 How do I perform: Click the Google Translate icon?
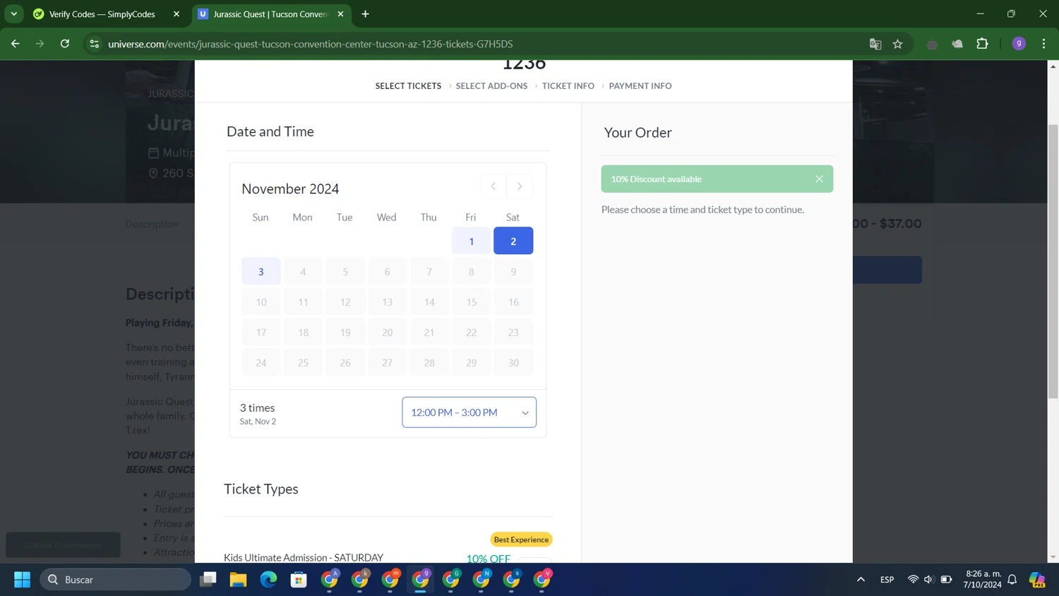click(875, 44)
